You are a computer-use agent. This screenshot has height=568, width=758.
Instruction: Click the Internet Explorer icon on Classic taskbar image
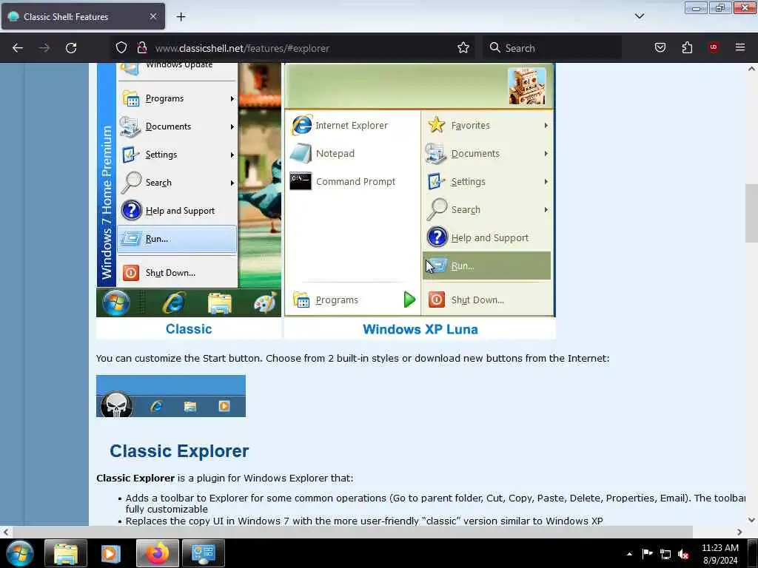pos(174,303)
